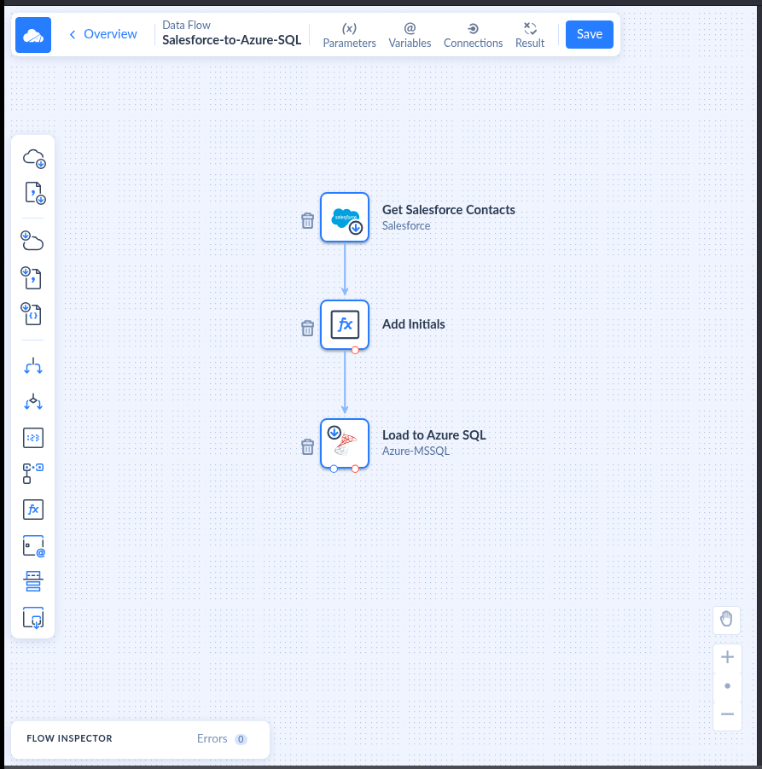Reset zoom with the dot button
Screen dimensions: 762x769
pos(727,685)
